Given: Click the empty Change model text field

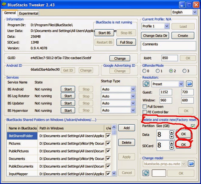Looking at the screenshot, I should click(x=159, y=173).
